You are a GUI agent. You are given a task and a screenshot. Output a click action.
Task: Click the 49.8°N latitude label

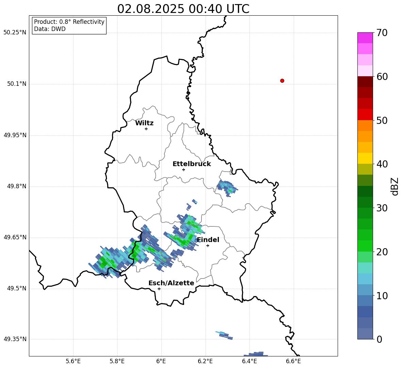coord(17,186)
